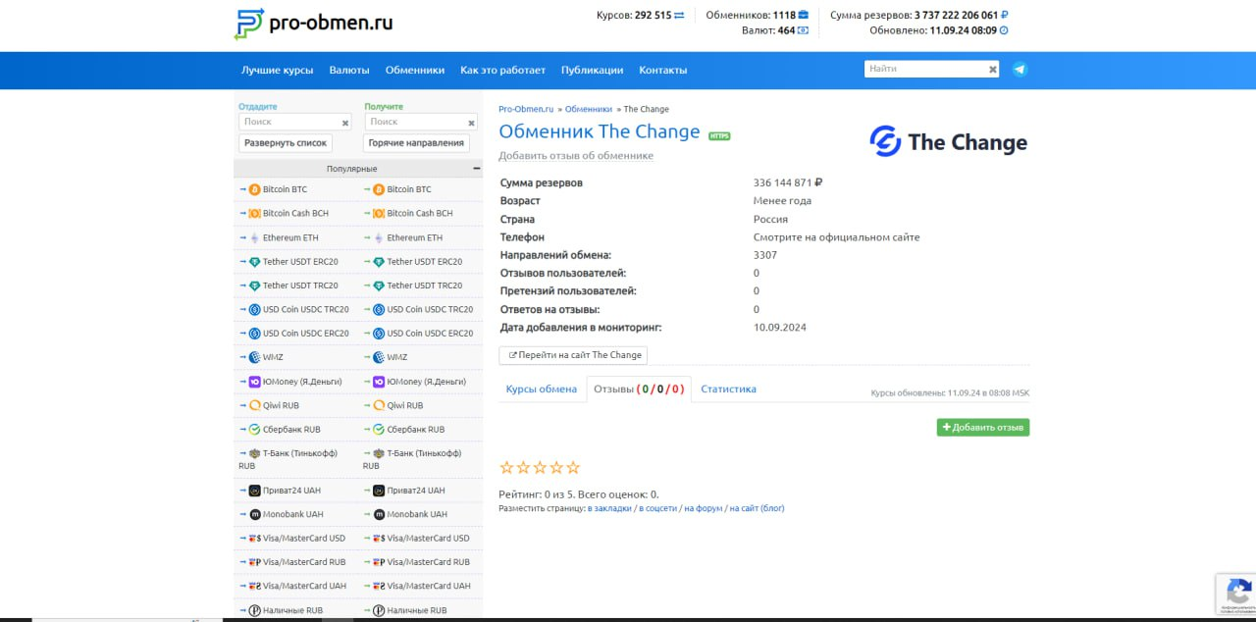Click Перейти на сайт The Change button

click(574, 355)
